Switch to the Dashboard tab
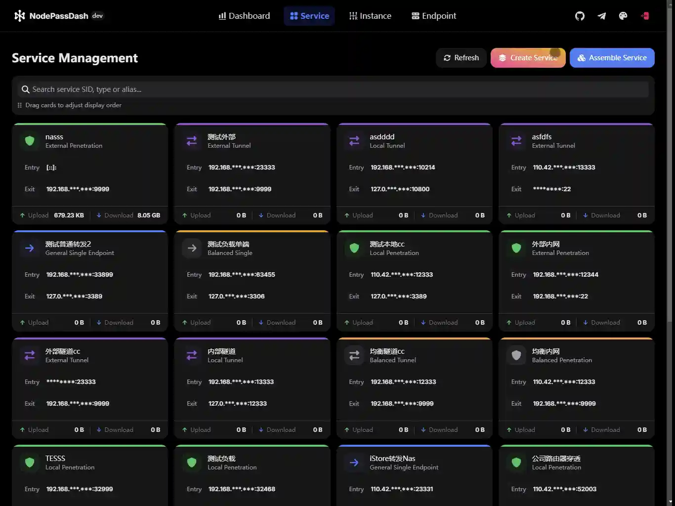This screenshot has width=675, height=506. tap(244, 16)
